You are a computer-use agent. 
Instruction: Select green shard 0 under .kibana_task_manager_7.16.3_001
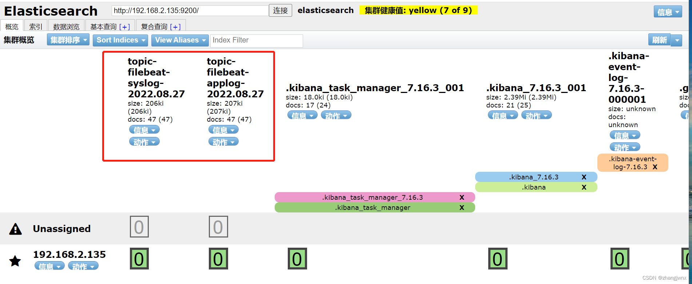point(297,259)
